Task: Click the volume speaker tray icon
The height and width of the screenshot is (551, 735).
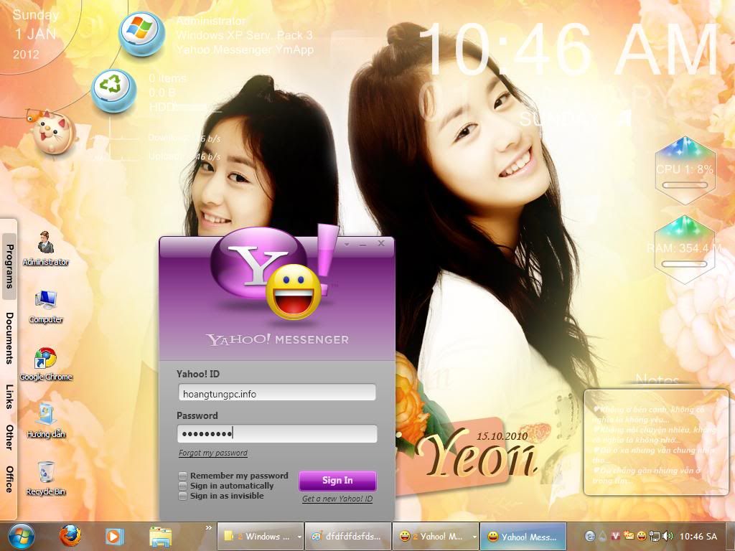Action: point(668,535)
